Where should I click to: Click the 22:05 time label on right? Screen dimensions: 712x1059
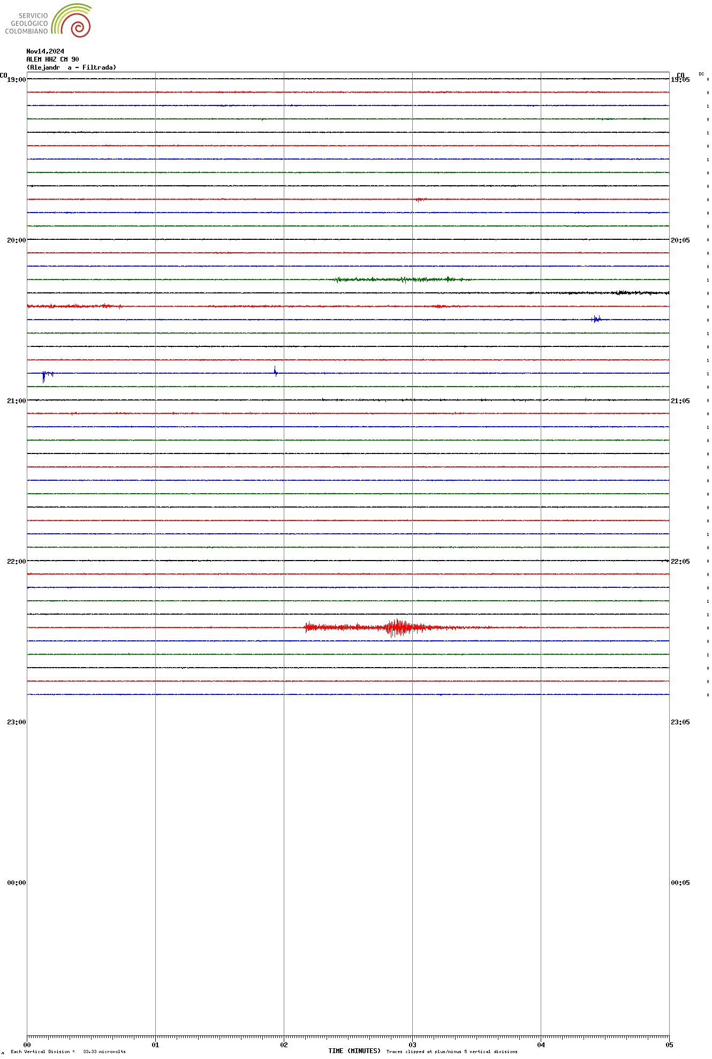680,562
